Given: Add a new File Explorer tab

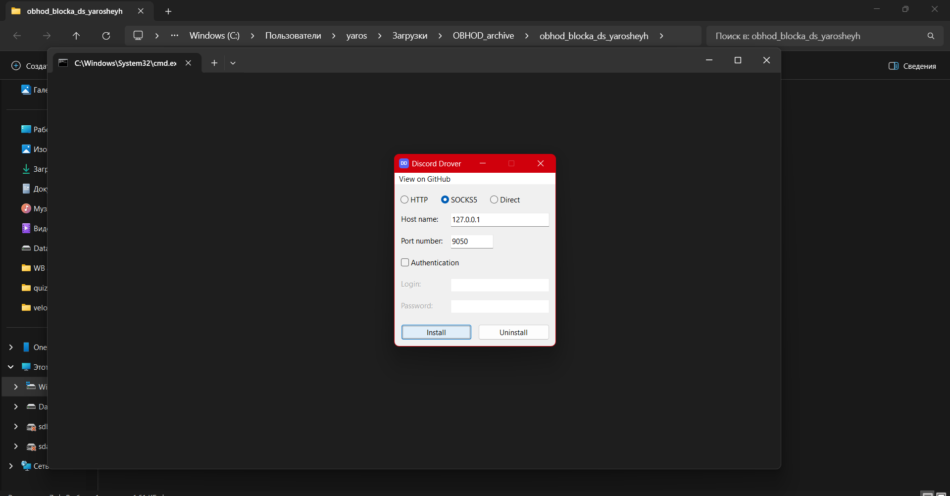Looking at the screenshot, I should tap(168, 11).
